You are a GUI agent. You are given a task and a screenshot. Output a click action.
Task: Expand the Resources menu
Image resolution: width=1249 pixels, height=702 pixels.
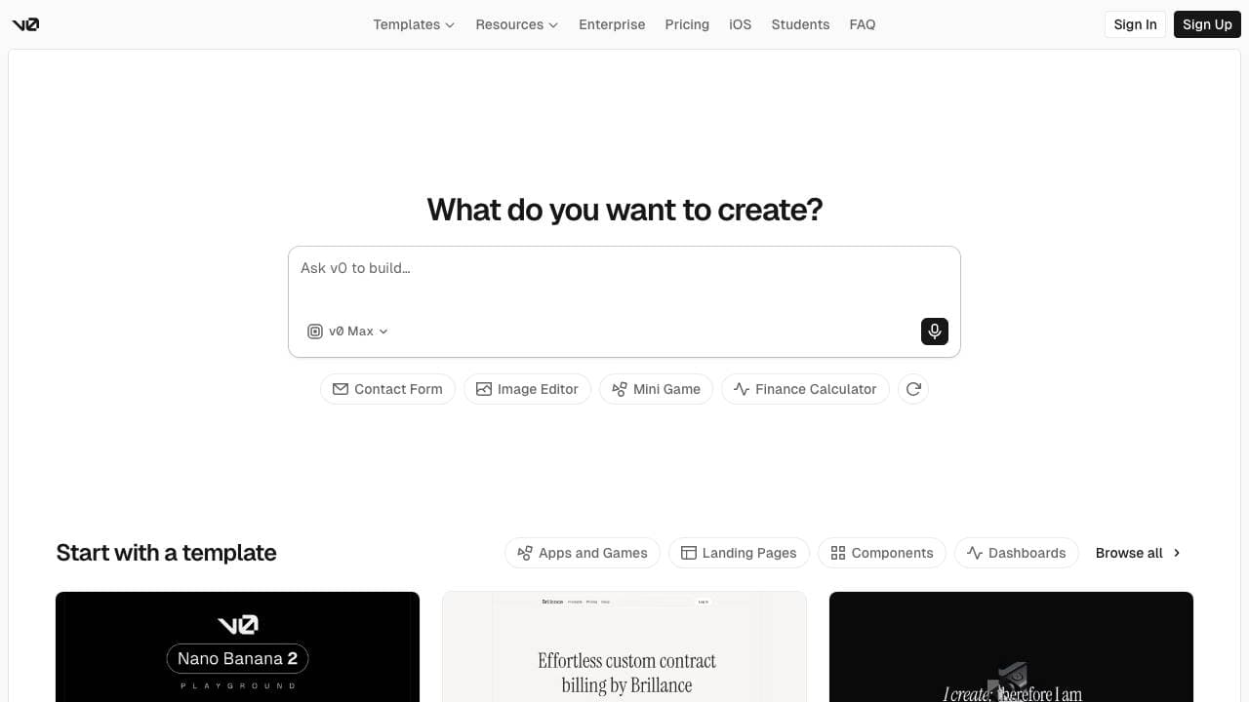pos(516,24)
